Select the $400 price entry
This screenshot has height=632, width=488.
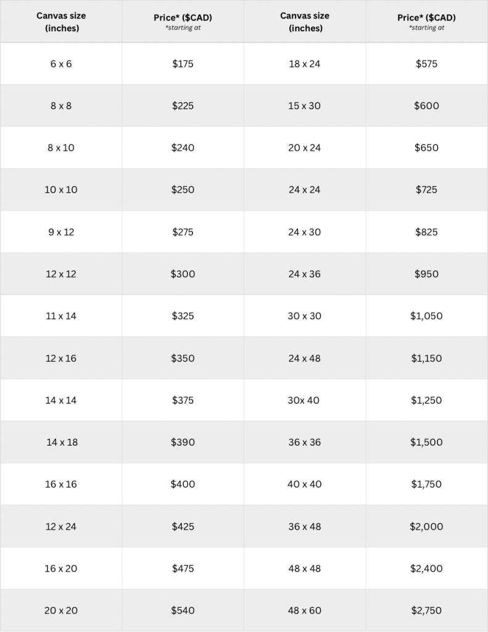click(183, 484)
